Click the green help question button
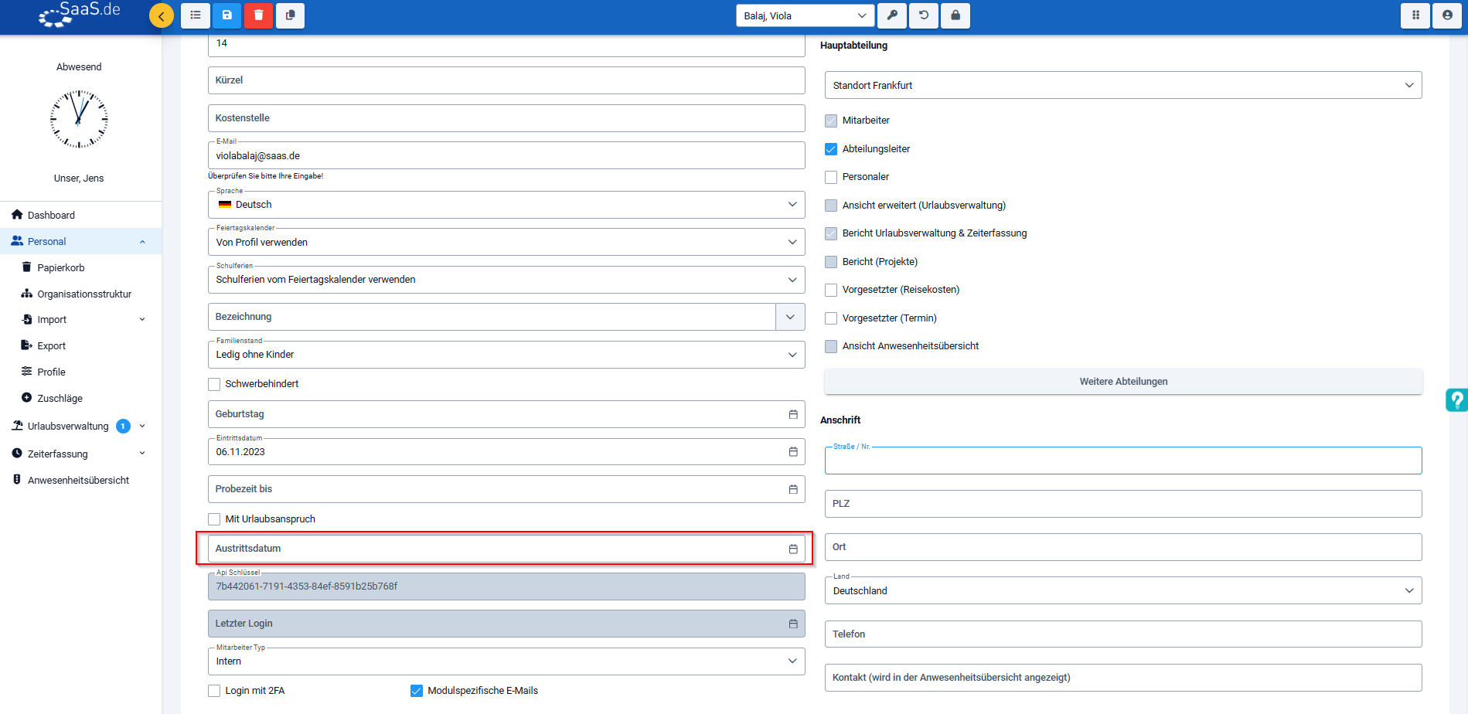 (x=1456, y=399)
